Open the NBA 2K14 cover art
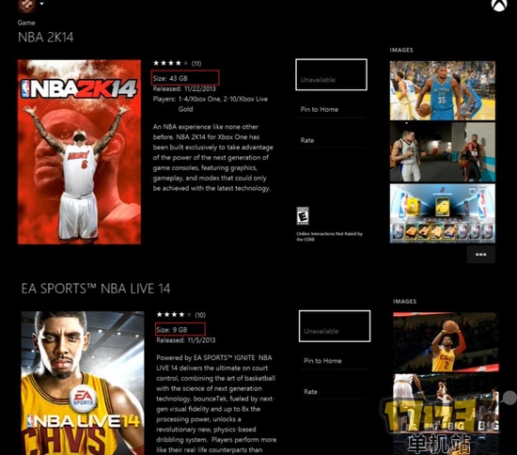Viewport: 517px width, 455px height. coord(79,152)
